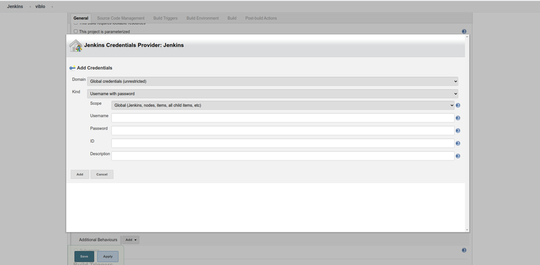The width and height of the screenshot is (540, 265).
Task: Focus the Description input field
Action: (x=283, y=156)
